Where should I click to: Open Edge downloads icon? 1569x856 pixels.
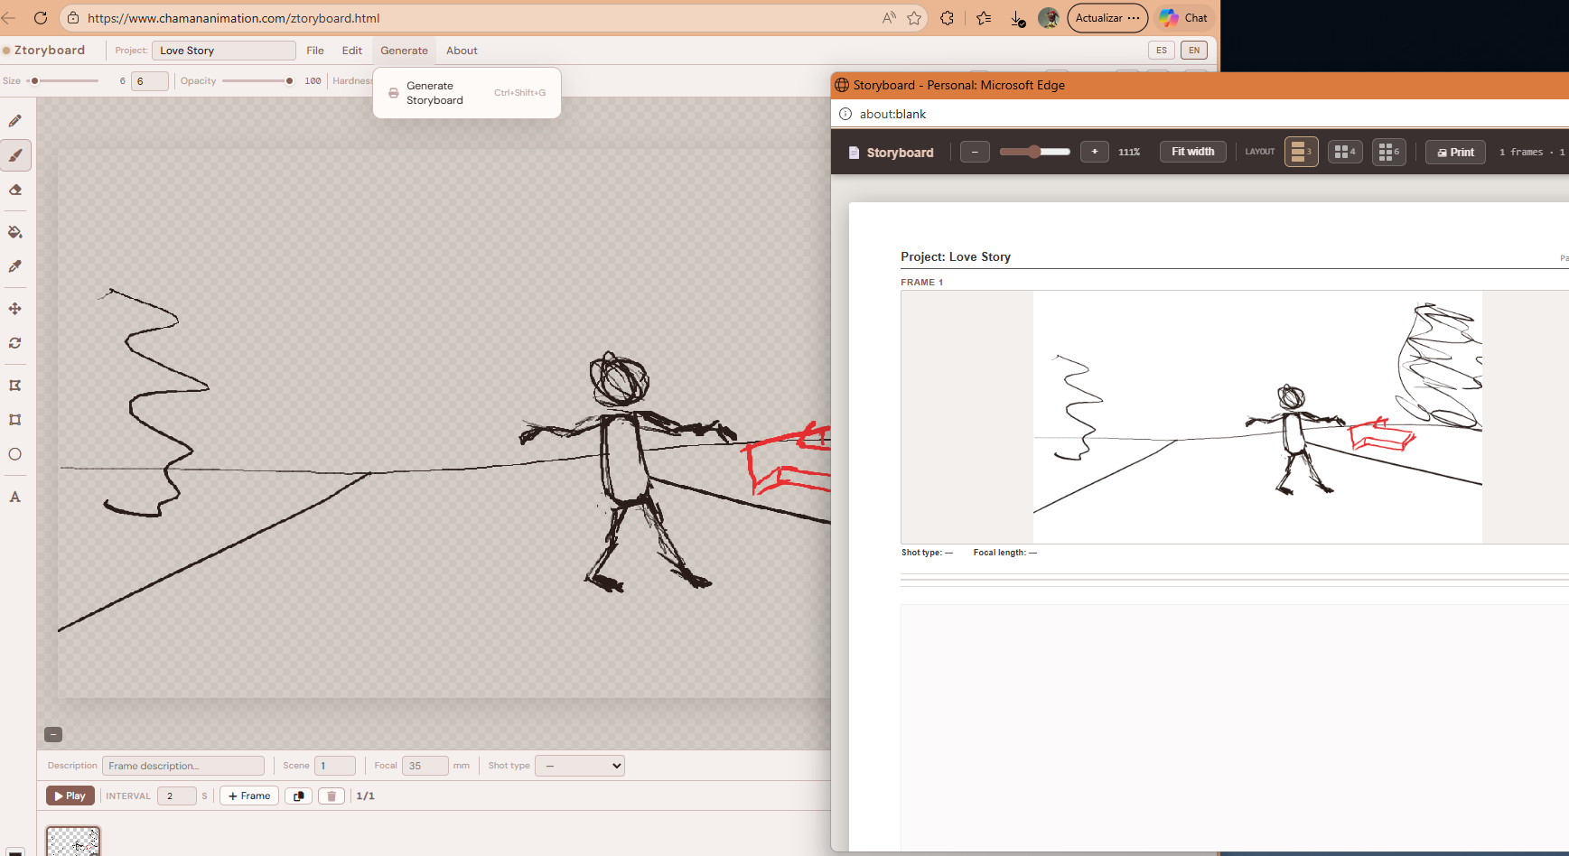point(1017,18)
